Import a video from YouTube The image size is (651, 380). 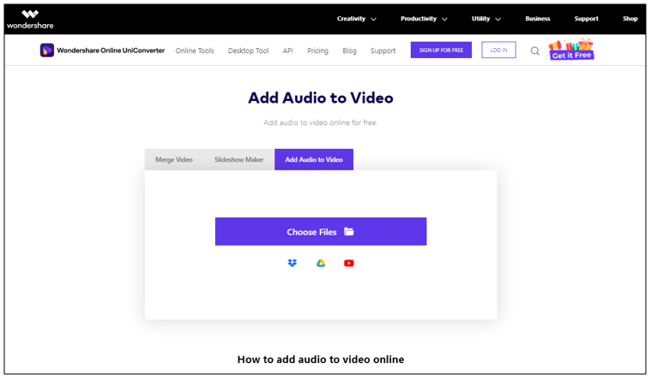349,263
